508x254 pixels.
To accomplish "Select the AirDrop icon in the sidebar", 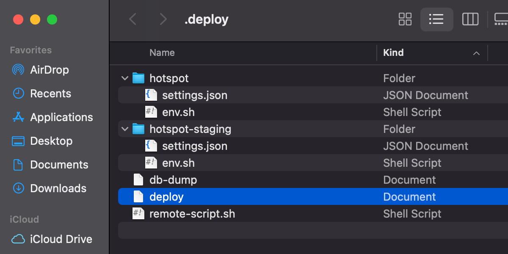I will pos(18,70).
